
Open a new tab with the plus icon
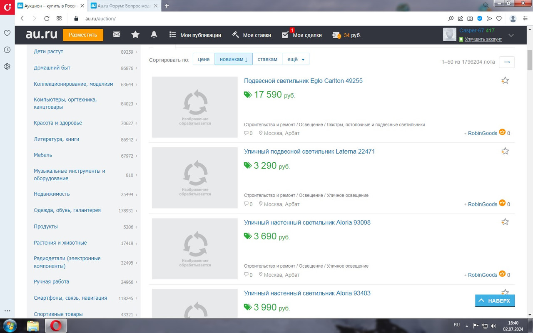tap(167, 6)
